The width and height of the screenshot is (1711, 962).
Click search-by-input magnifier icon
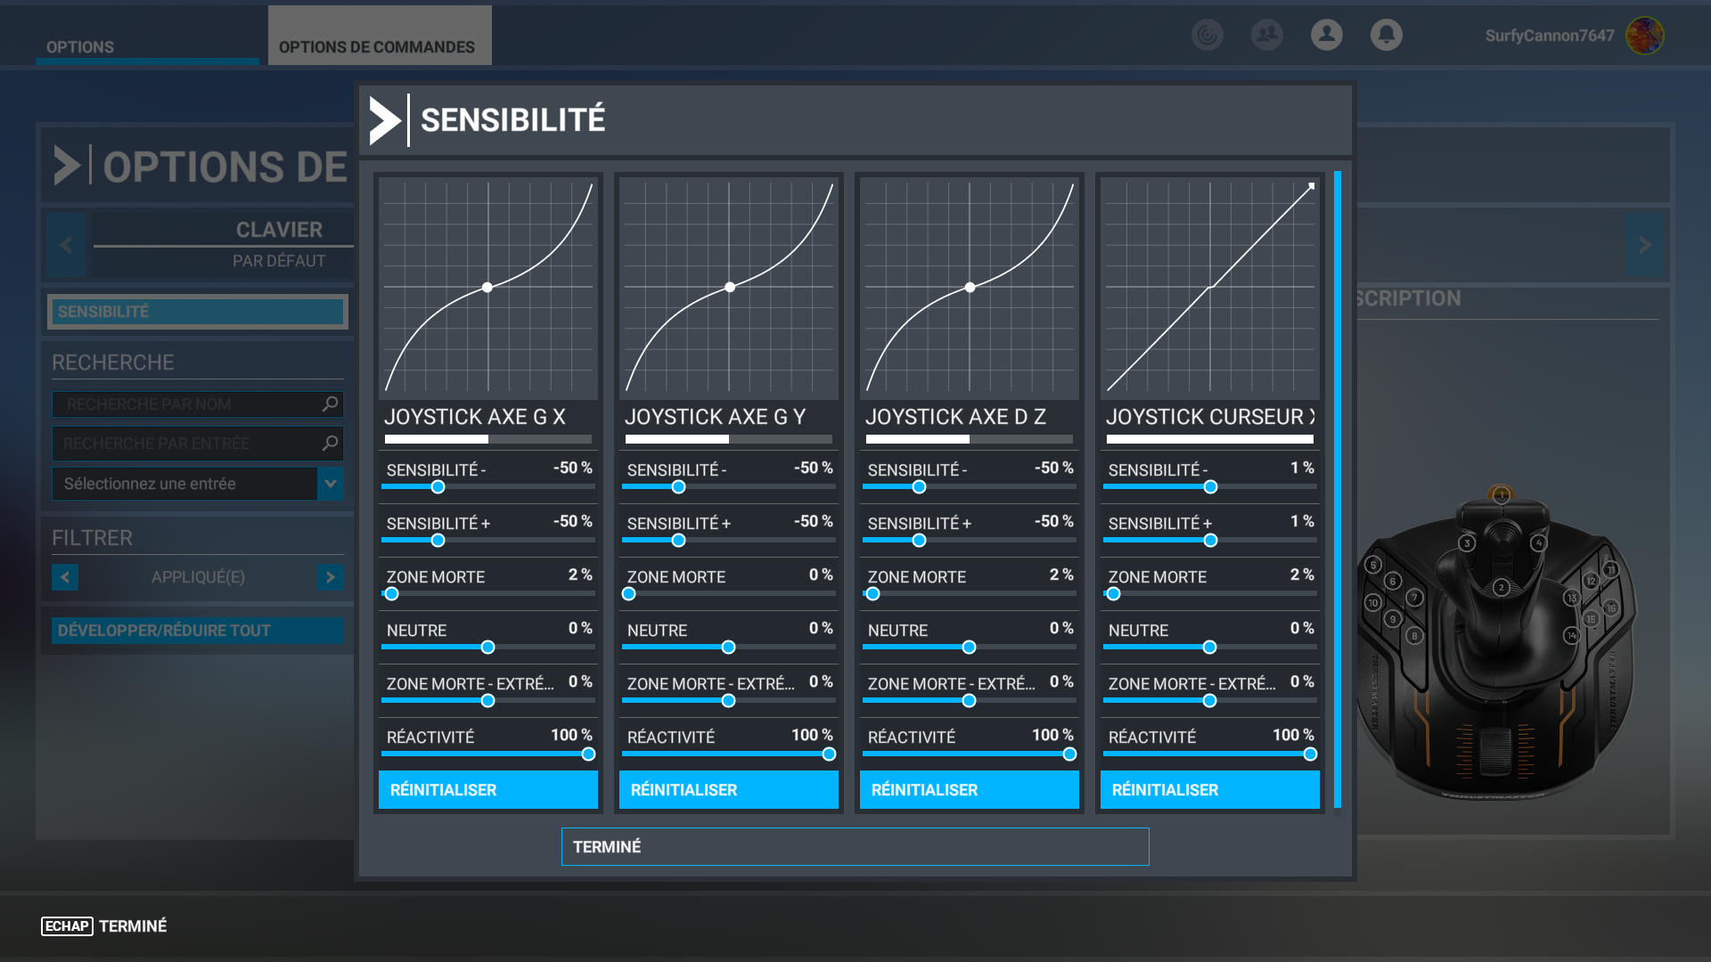[x=330, y=443]
